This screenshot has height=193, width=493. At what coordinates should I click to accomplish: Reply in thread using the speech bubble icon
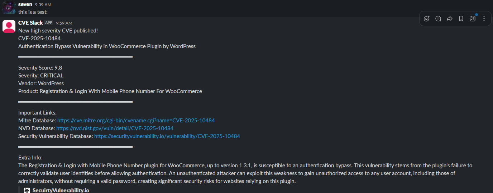click(438, 19)
